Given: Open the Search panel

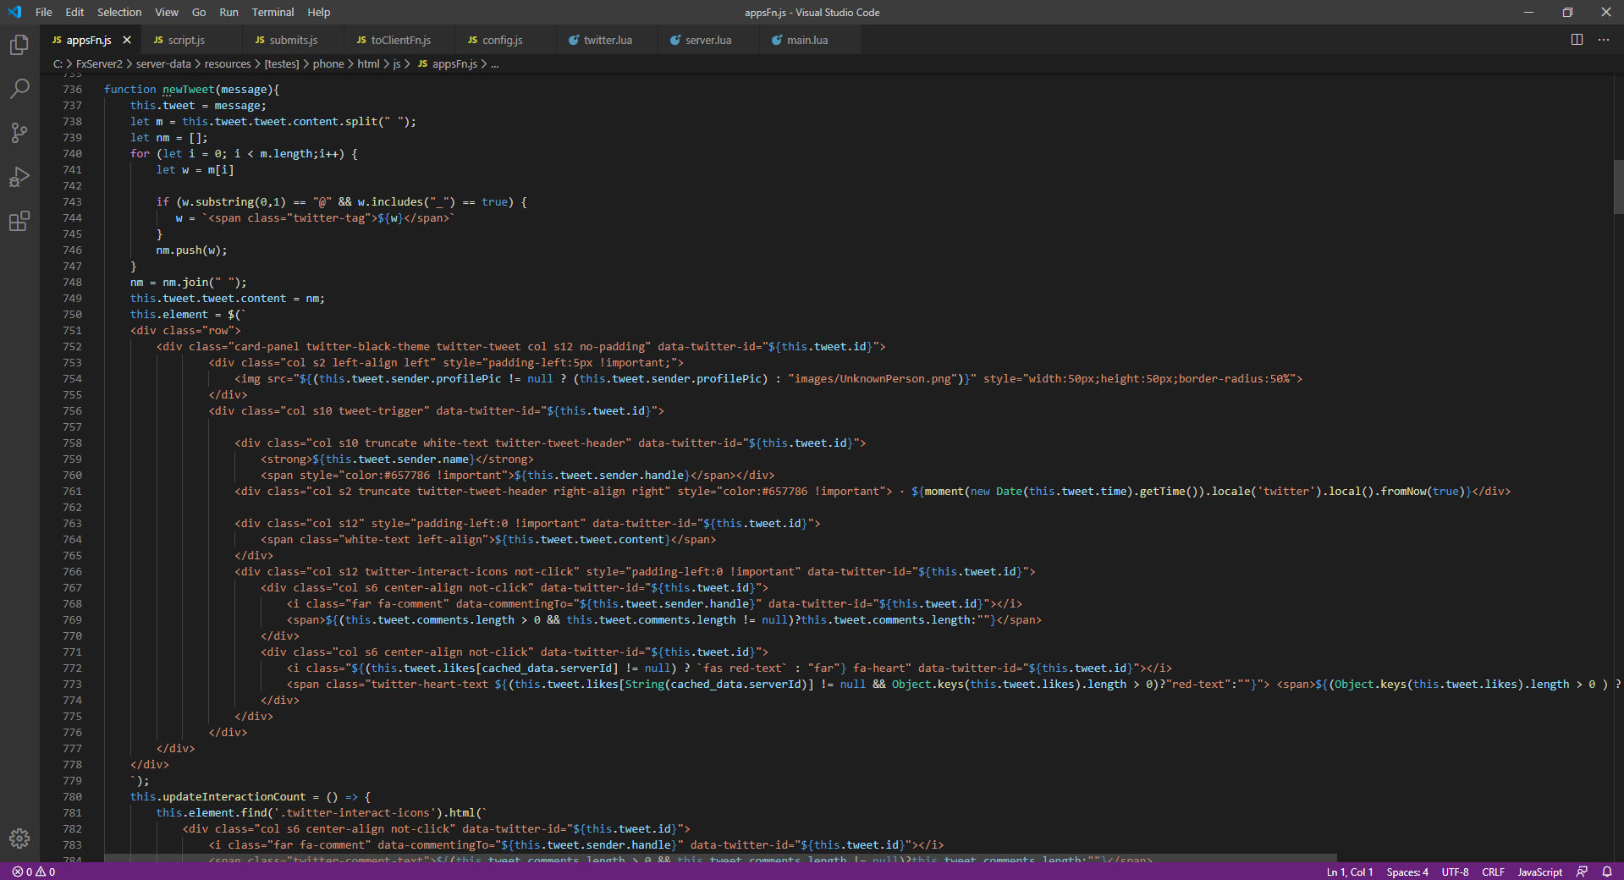Looking at the screenshot, I should [19, 89].
